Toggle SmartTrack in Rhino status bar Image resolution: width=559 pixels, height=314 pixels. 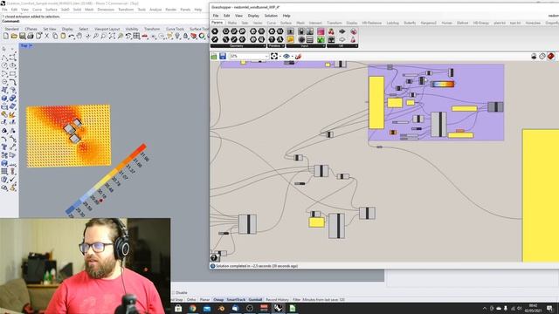point(236,300)
